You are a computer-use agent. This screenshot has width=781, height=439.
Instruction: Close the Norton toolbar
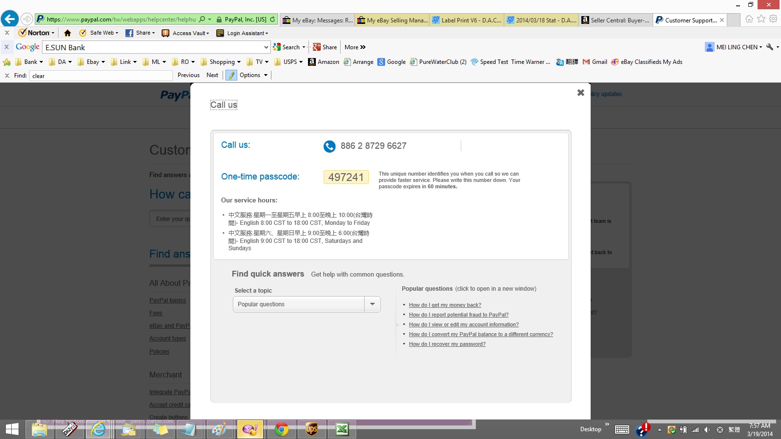pos(7,33)
